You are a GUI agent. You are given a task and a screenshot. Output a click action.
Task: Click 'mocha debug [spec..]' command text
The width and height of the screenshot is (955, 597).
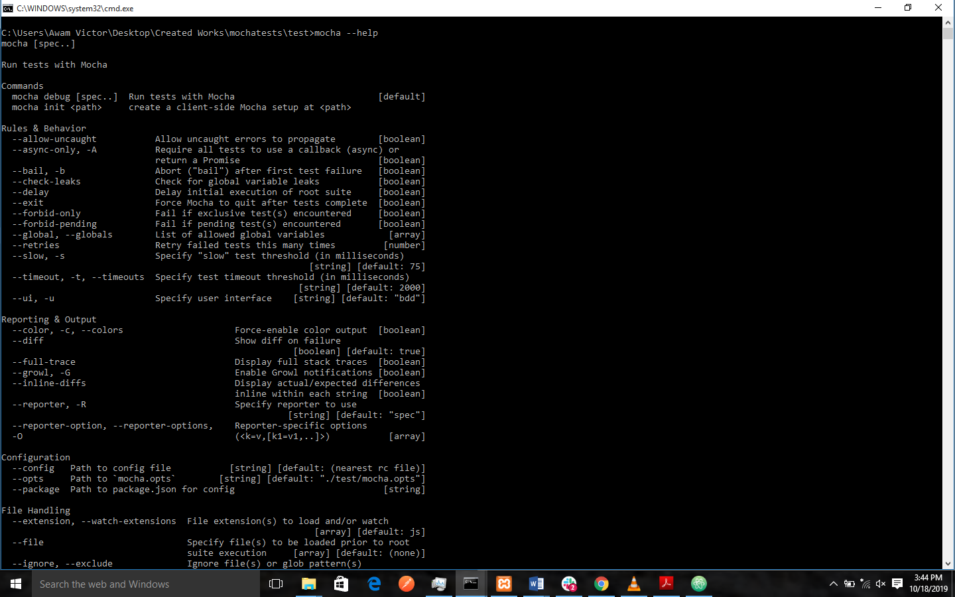pos(64,97)
